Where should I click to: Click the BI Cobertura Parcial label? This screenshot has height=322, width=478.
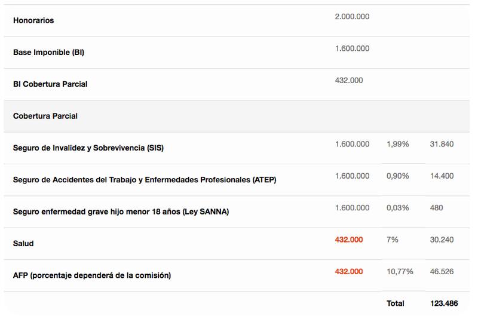click(x=50, y=84)
